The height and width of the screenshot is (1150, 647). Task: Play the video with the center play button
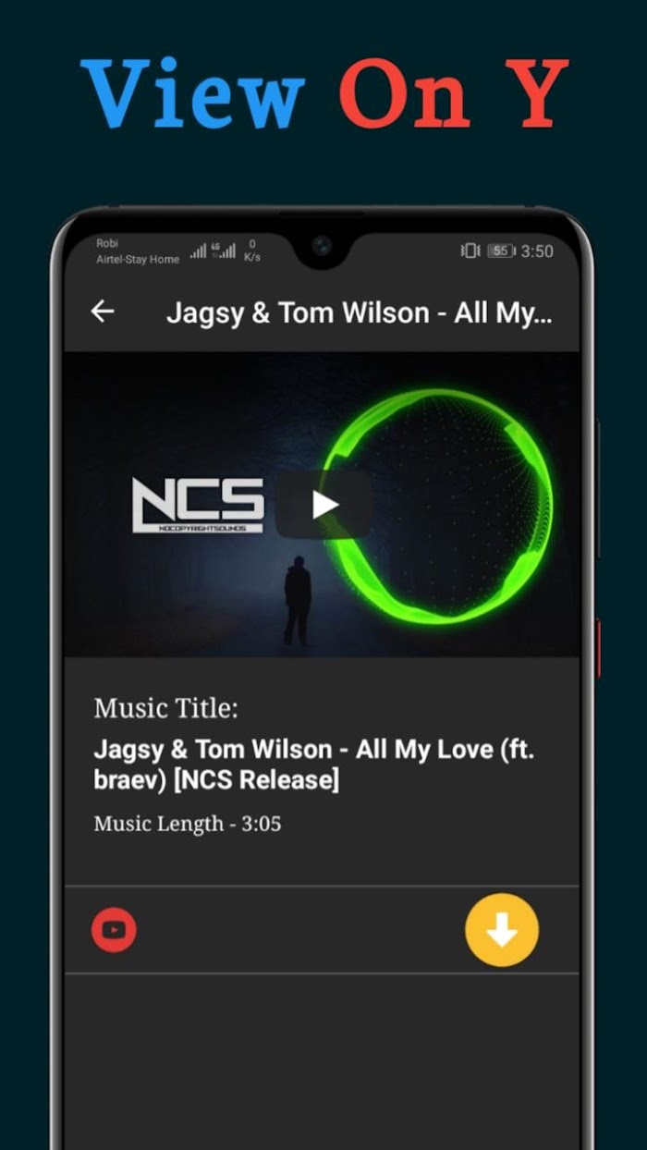tap(324, 504)
